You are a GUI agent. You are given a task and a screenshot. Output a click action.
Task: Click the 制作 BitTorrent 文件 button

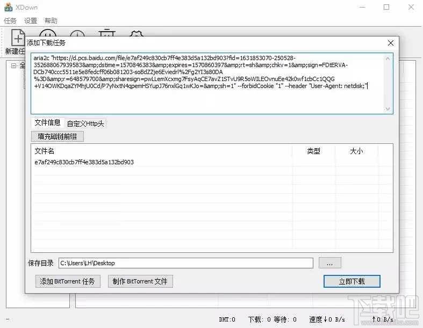pos(140,281)
